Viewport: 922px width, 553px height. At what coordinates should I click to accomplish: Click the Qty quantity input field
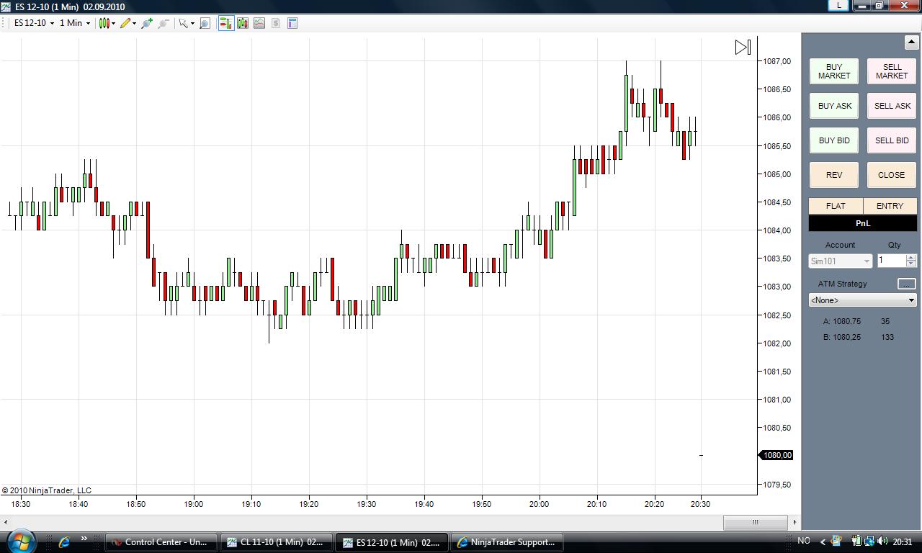click(891, 261)
